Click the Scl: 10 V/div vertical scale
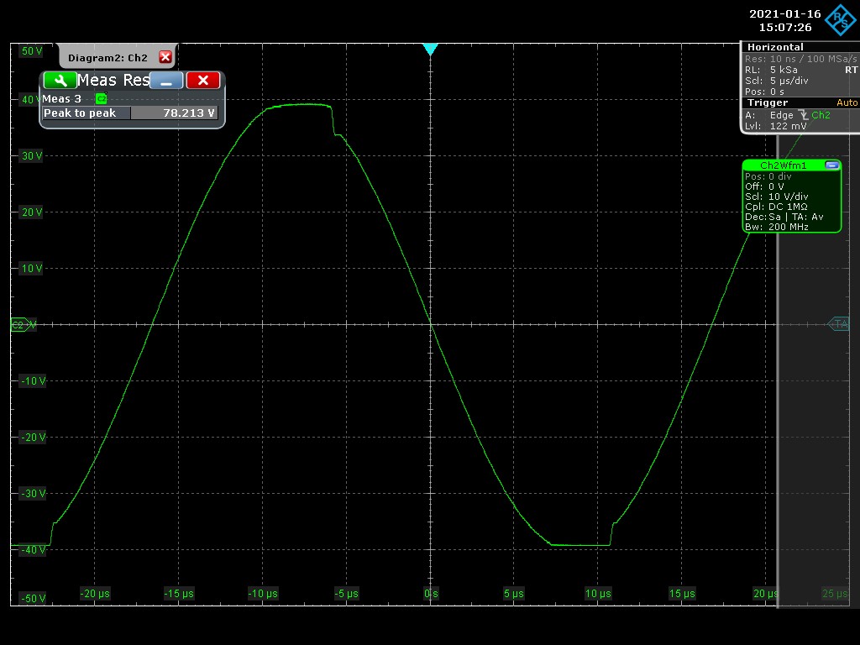Image resolution: width=860 pixels, height=645 pixels. click(776, 197)
